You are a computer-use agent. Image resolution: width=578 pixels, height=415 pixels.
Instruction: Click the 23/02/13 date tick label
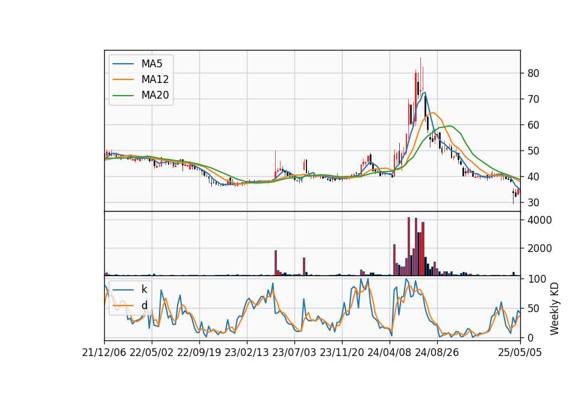tap(247, 352)
